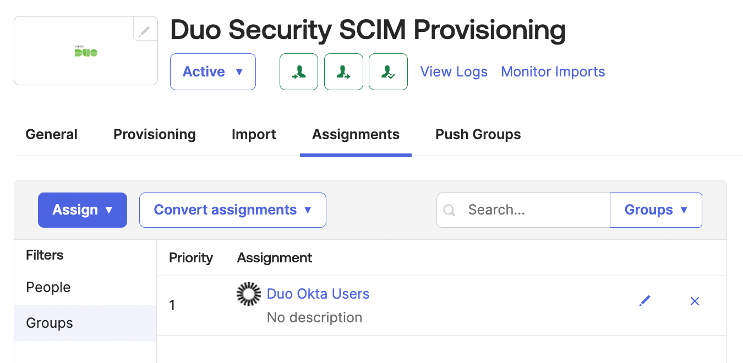
Task: Click the Monitor Imports link
Action: pos(553,71)
